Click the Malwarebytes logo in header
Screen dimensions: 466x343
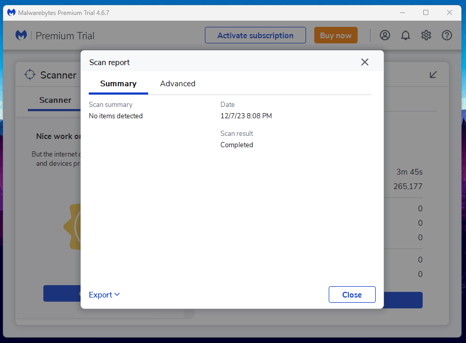coord(21,35)
